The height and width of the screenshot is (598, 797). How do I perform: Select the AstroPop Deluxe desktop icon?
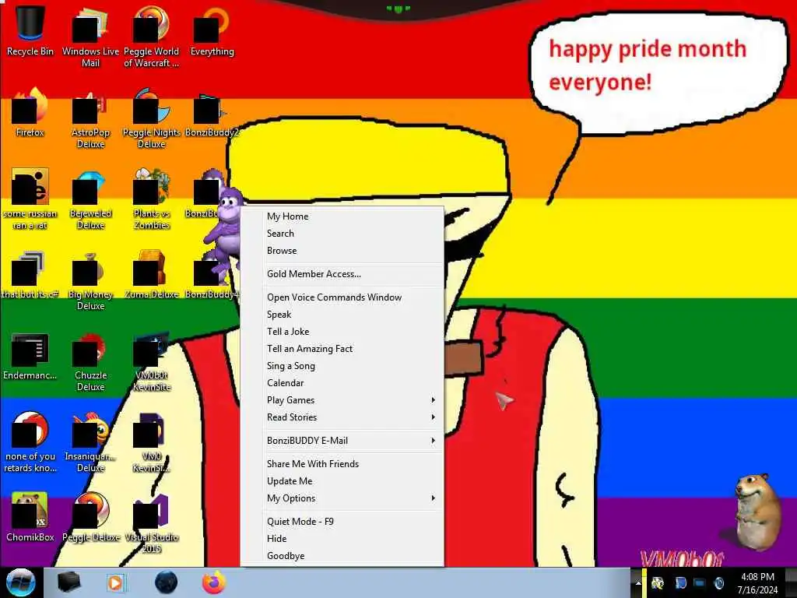(x=90, y=118)
